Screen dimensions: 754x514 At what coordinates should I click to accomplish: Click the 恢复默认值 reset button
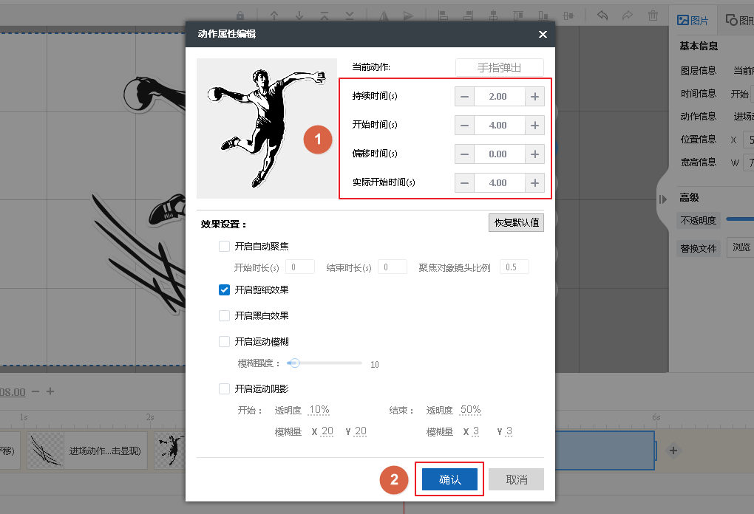[515, 222]
